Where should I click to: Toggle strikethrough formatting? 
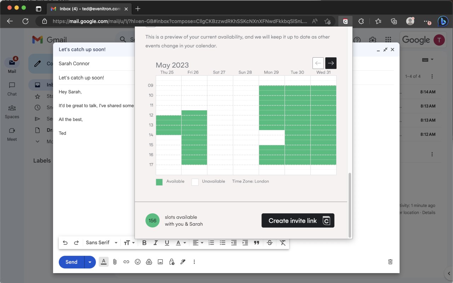click(x=270, y=243)
